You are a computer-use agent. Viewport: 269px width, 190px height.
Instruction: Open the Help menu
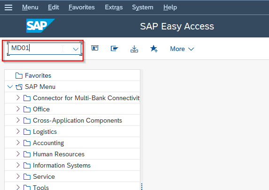click(x=170, y=7)
